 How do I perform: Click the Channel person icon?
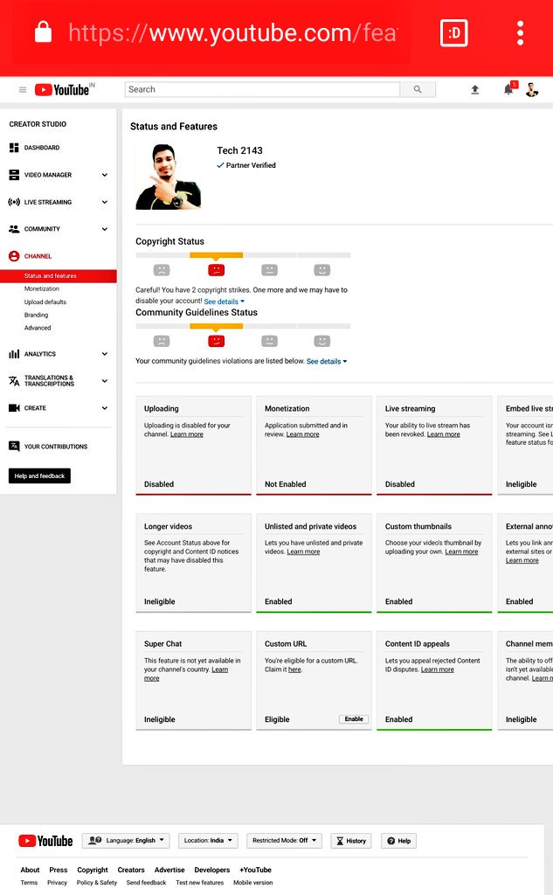point(14,256)
